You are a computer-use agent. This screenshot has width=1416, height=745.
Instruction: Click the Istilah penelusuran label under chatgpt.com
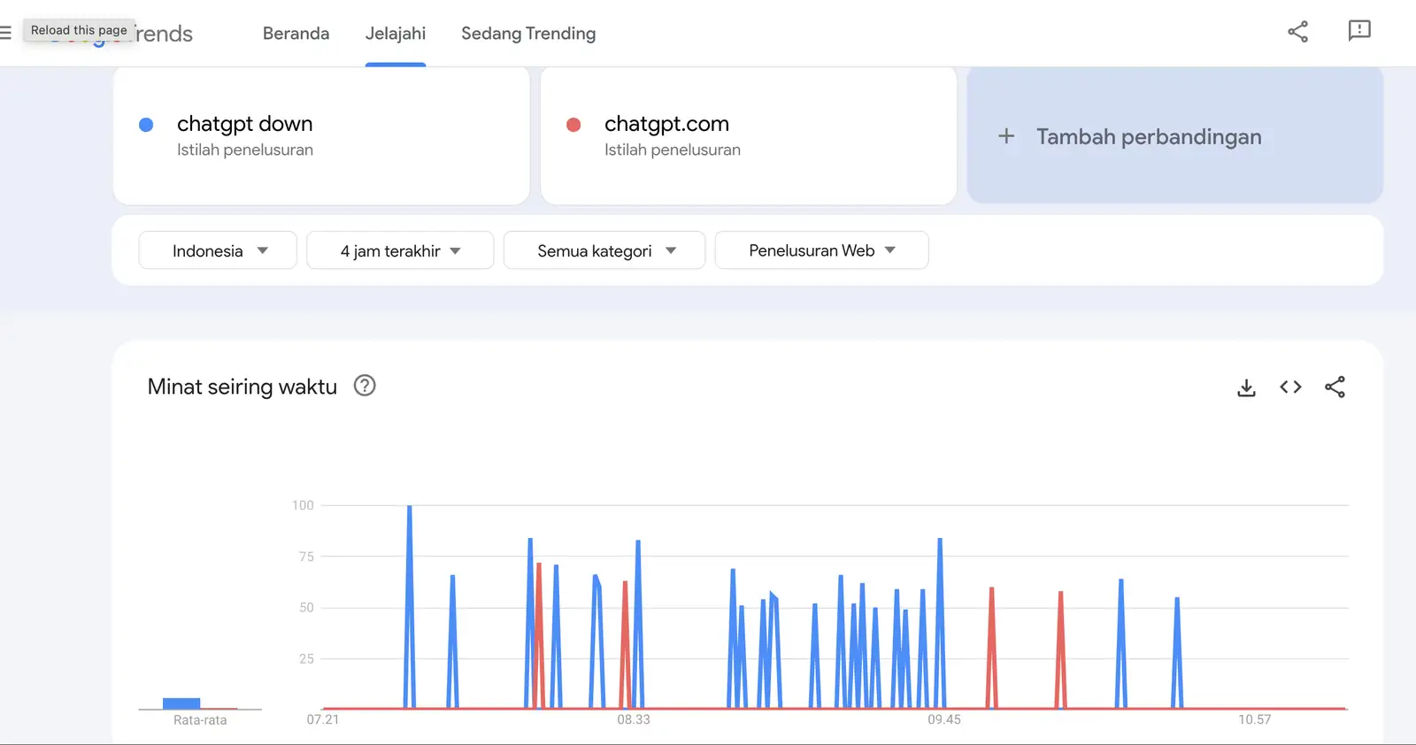673,150
